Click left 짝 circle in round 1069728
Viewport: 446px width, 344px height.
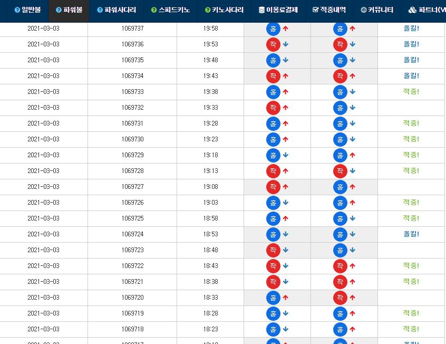273,171
